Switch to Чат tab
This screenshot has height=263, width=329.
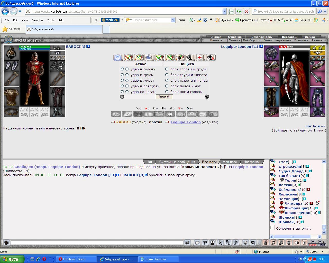coord(149,162)
